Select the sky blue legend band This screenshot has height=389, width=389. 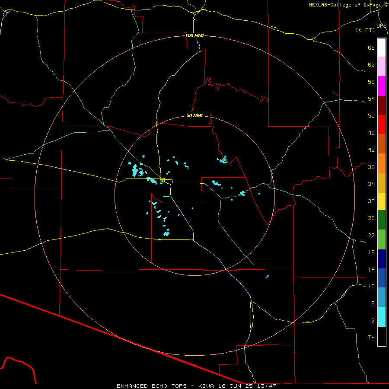pos(382,297)
